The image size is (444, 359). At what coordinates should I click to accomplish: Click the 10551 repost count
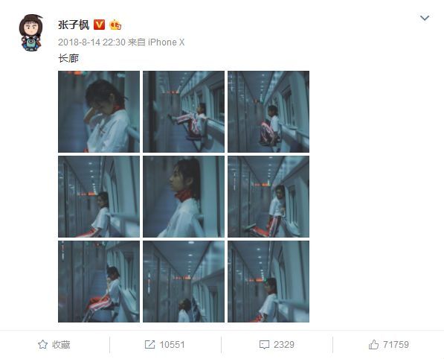click(172, 345)
